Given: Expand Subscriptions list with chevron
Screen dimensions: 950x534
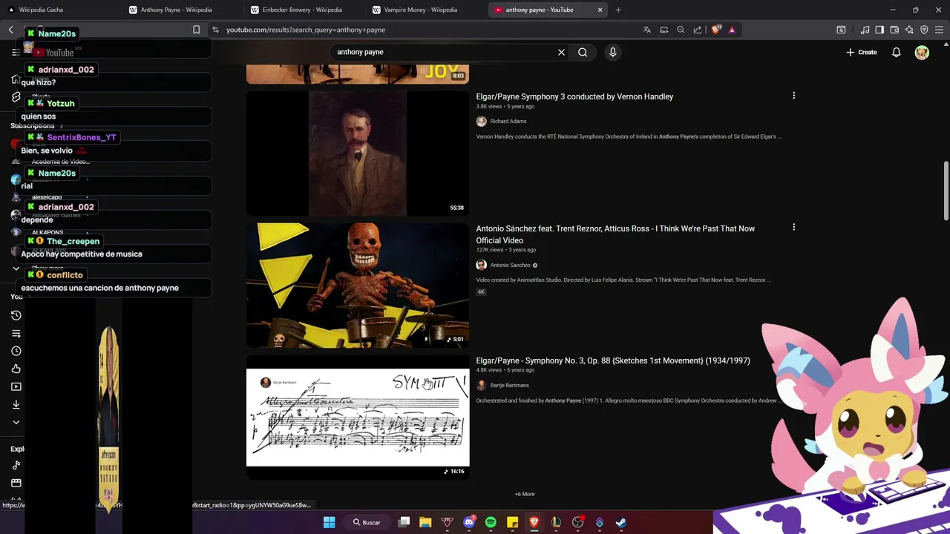Looking at the screenshot, I should (62, 126).
